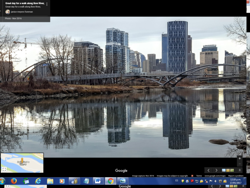
Task: Collapse the photo strip with double chevron
Action: pyautogui.click(x=240, y=170)
